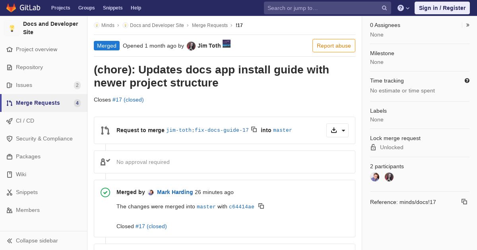This screenshot has height=250, width=477.
Task: Open master target branch in request row
Action: [x=283, y=130]
